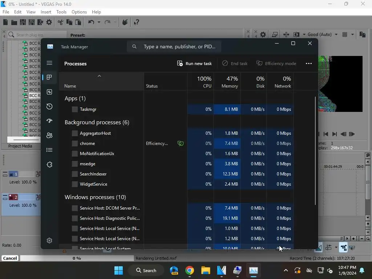Open the View menu in VEGAS
372x279 pixels.
pos(31,12)
